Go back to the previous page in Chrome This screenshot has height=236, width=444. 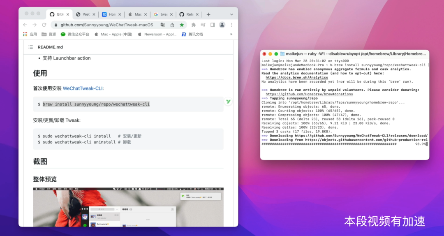coord(25,25)
